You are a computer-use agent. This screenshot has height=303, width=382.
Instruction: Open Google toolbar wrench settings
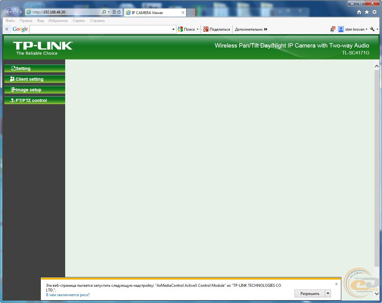click(372, 29)
